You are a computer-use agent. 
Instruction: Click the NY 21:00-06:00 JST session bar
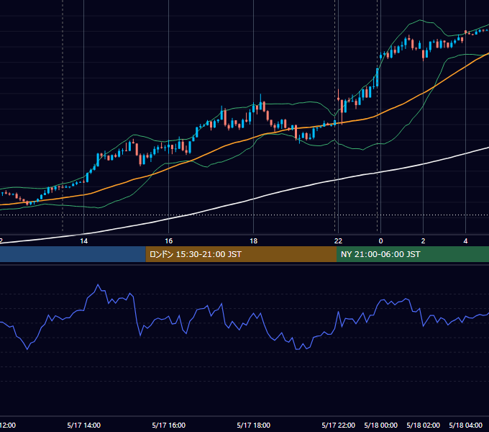413,254
